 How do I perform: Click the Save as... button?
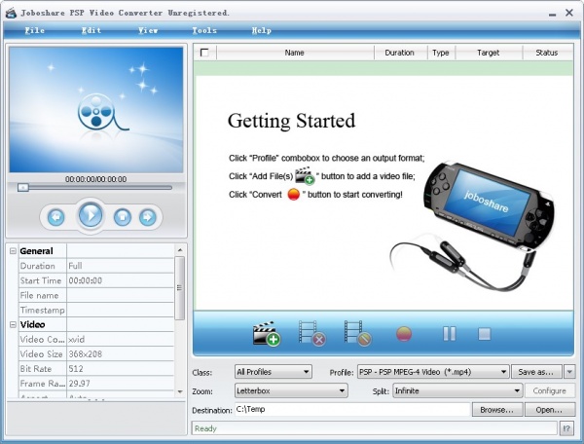(x=537, y=372)
